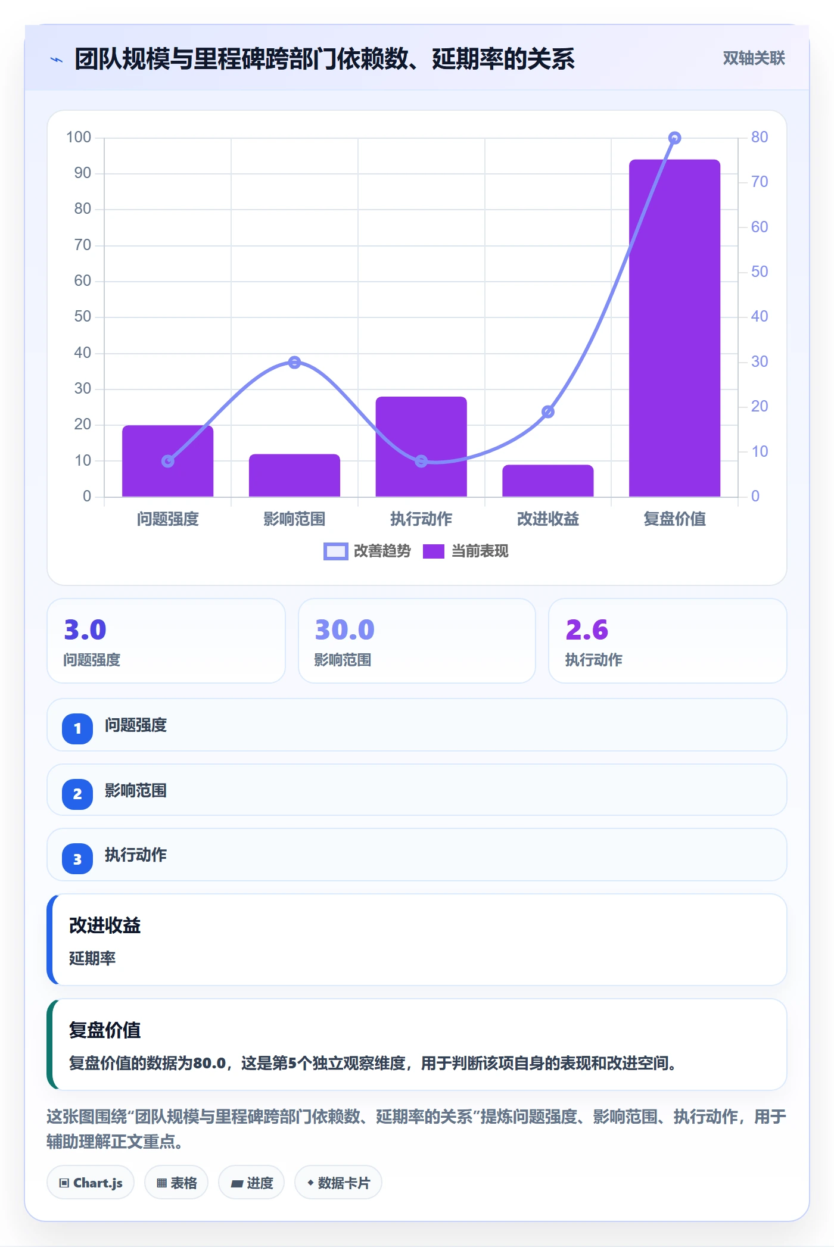The image size is (834, 1247).
Task: Click the 3.0 问题强度 data card
Action: tap(166, 641)
